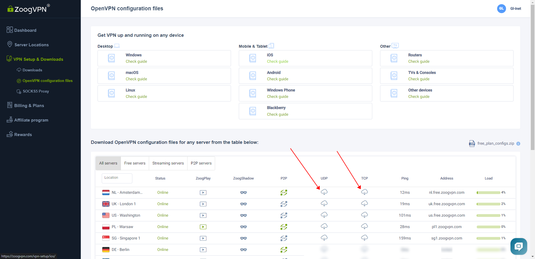Screen dimensions: 535x259
Task: Click the Windows Check guide link
Action: pyautogui.click(x=136, y=61)
